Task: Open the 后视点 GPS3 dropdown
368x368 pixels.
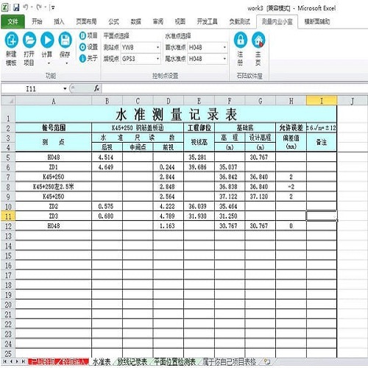Action: (158, 59)
